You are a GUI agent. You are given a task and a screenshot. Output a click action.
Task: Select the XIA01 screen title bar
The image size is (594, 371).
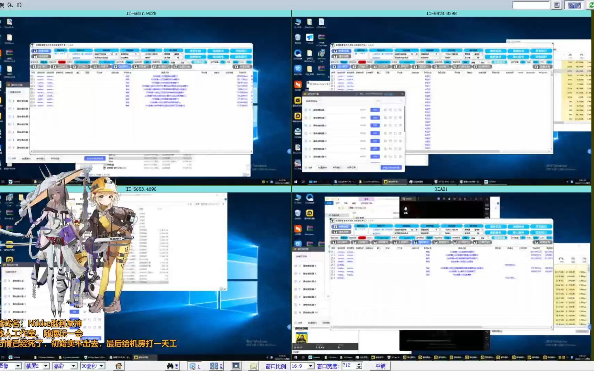tap(441, 189)
